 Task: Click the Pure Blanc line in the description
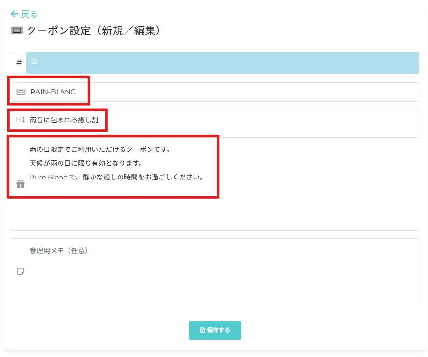coord(117,177)
